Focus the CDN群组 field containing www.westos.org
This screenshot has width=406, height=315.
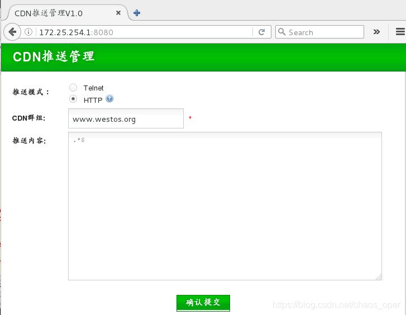coord(126,118)
